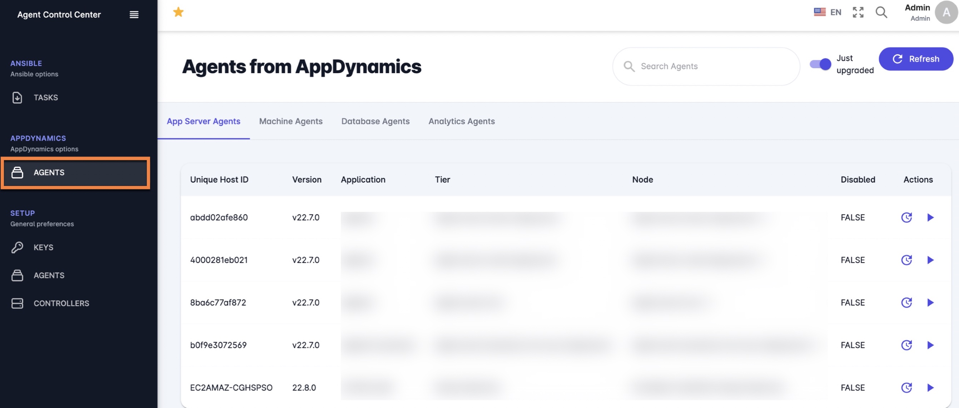Click FALSE in the abdd02afe860 row
This screenshot has height=408, width=959.
tap(852, 218)
